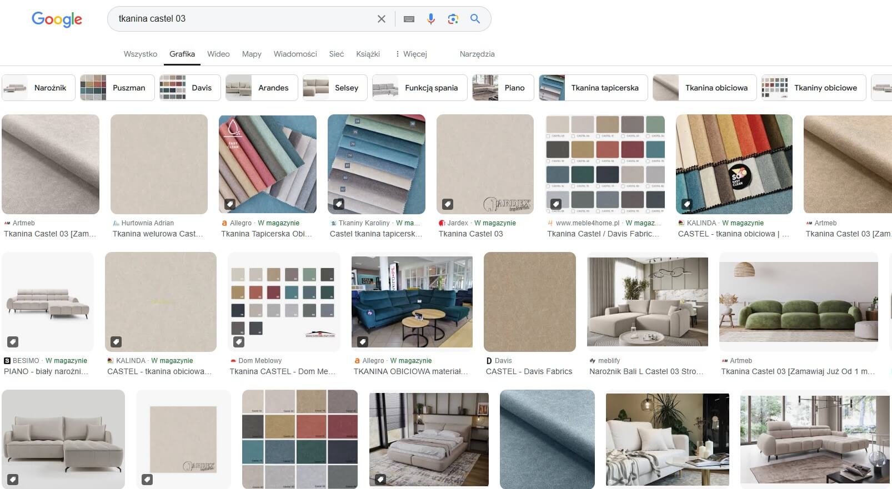The image size is (892, 489).
Task: Switch to the Wideo tab
Action: coord(218,54)
